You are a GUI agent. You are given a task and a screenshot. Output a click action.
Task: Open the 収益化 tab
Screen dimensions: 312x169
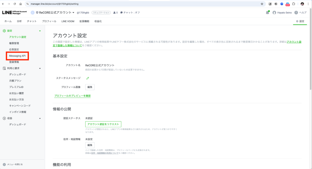[x=98, y=21]
